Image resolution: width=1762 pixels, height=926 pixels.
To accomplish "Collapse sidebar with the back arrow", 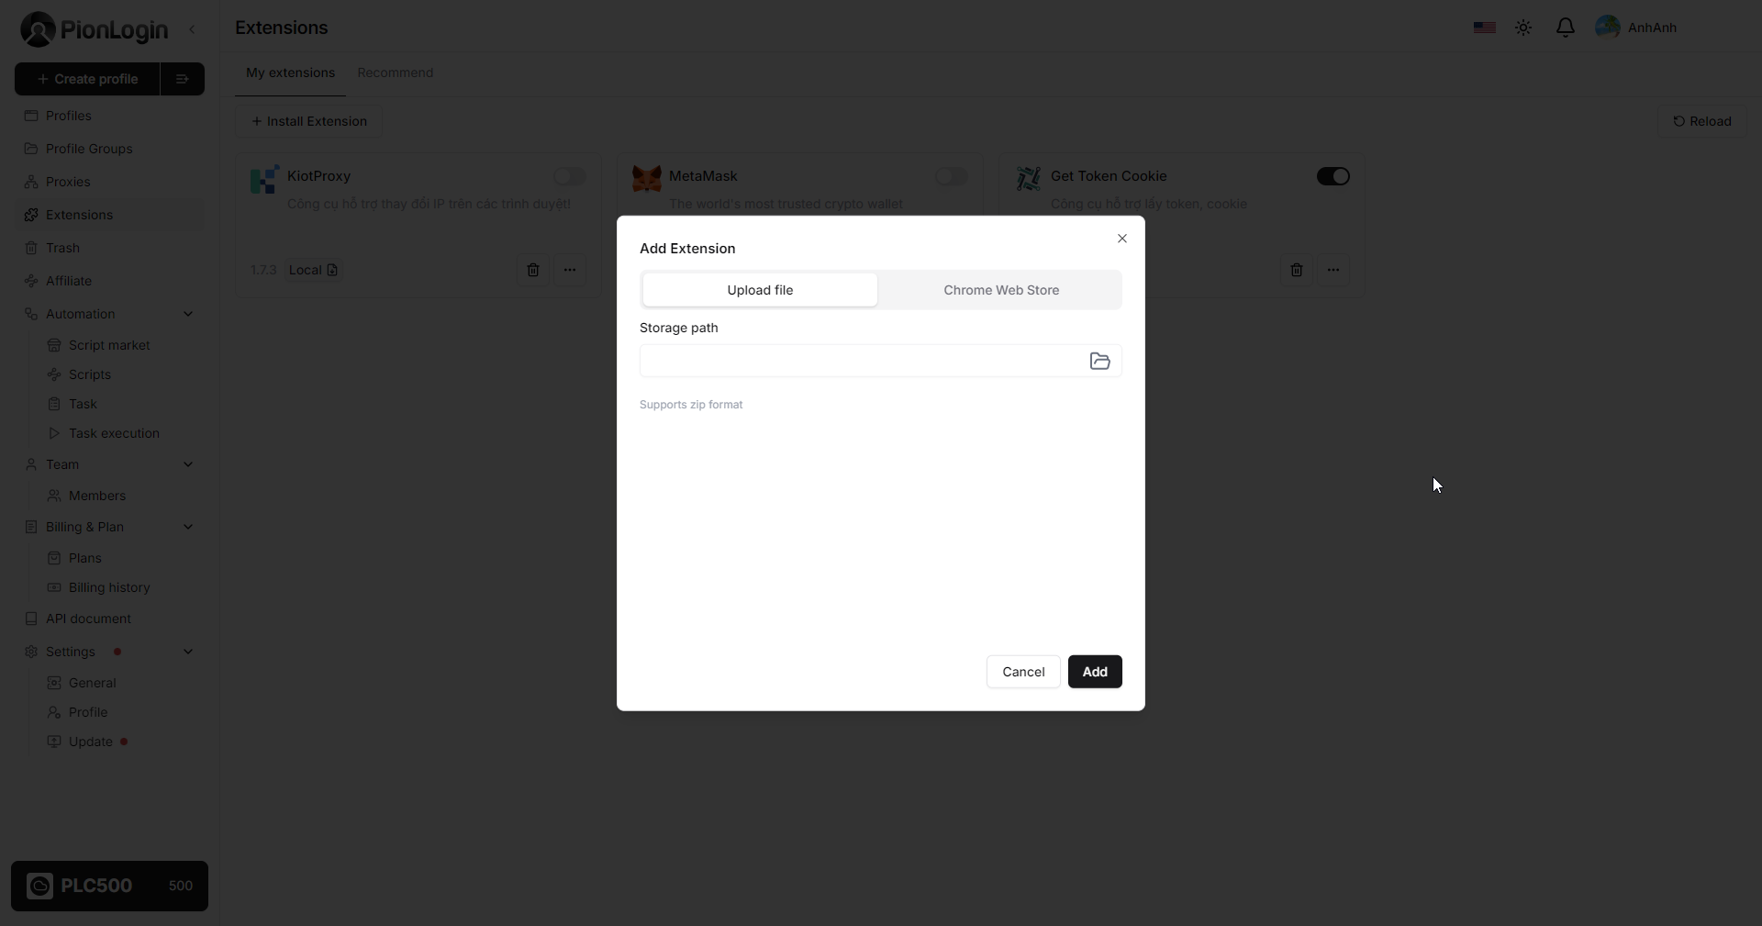I will [x=192, y=28].
